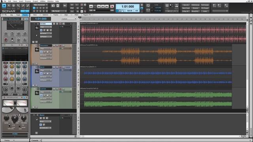This screenshot has height=142, width=253.
Task: Stop playback in transport
Action: tap(95, 6)
